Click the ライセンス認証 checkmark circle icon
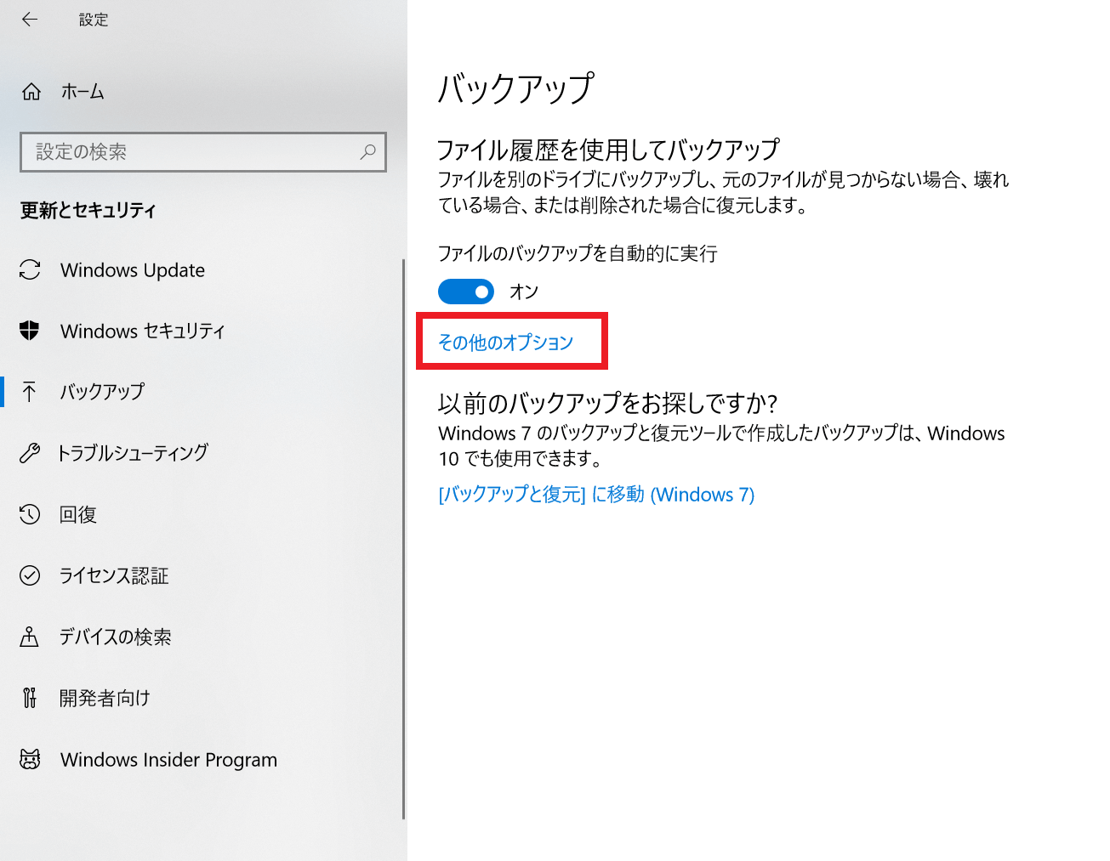 tap(30, 575)
